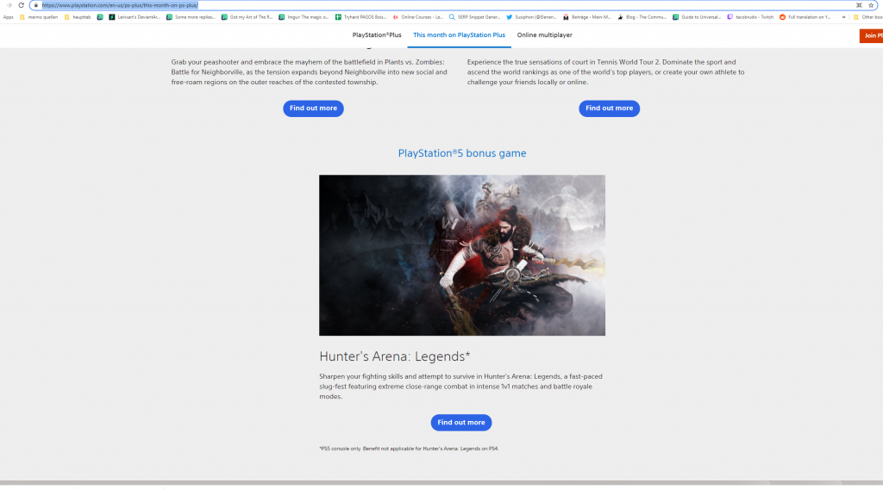Screen dimensions: 883x489
Task: Open the 'Got my Art of The R...' bookmark
Action: point(247,17)
